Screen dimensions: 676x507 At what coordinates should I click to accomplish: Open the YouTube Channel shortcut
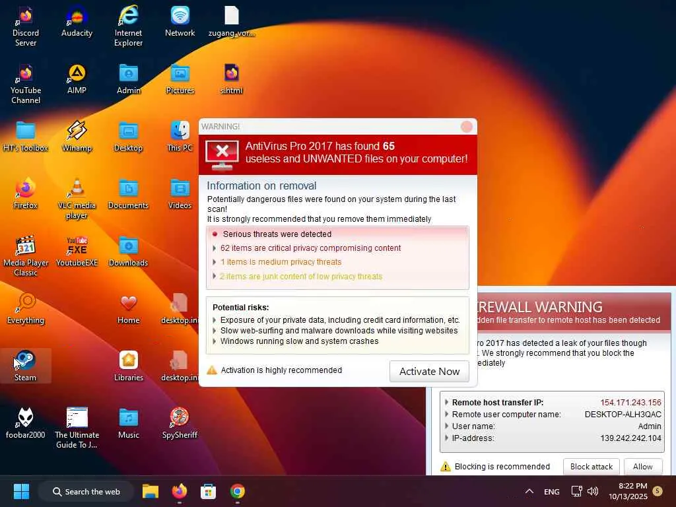click(x=26, y=84)
